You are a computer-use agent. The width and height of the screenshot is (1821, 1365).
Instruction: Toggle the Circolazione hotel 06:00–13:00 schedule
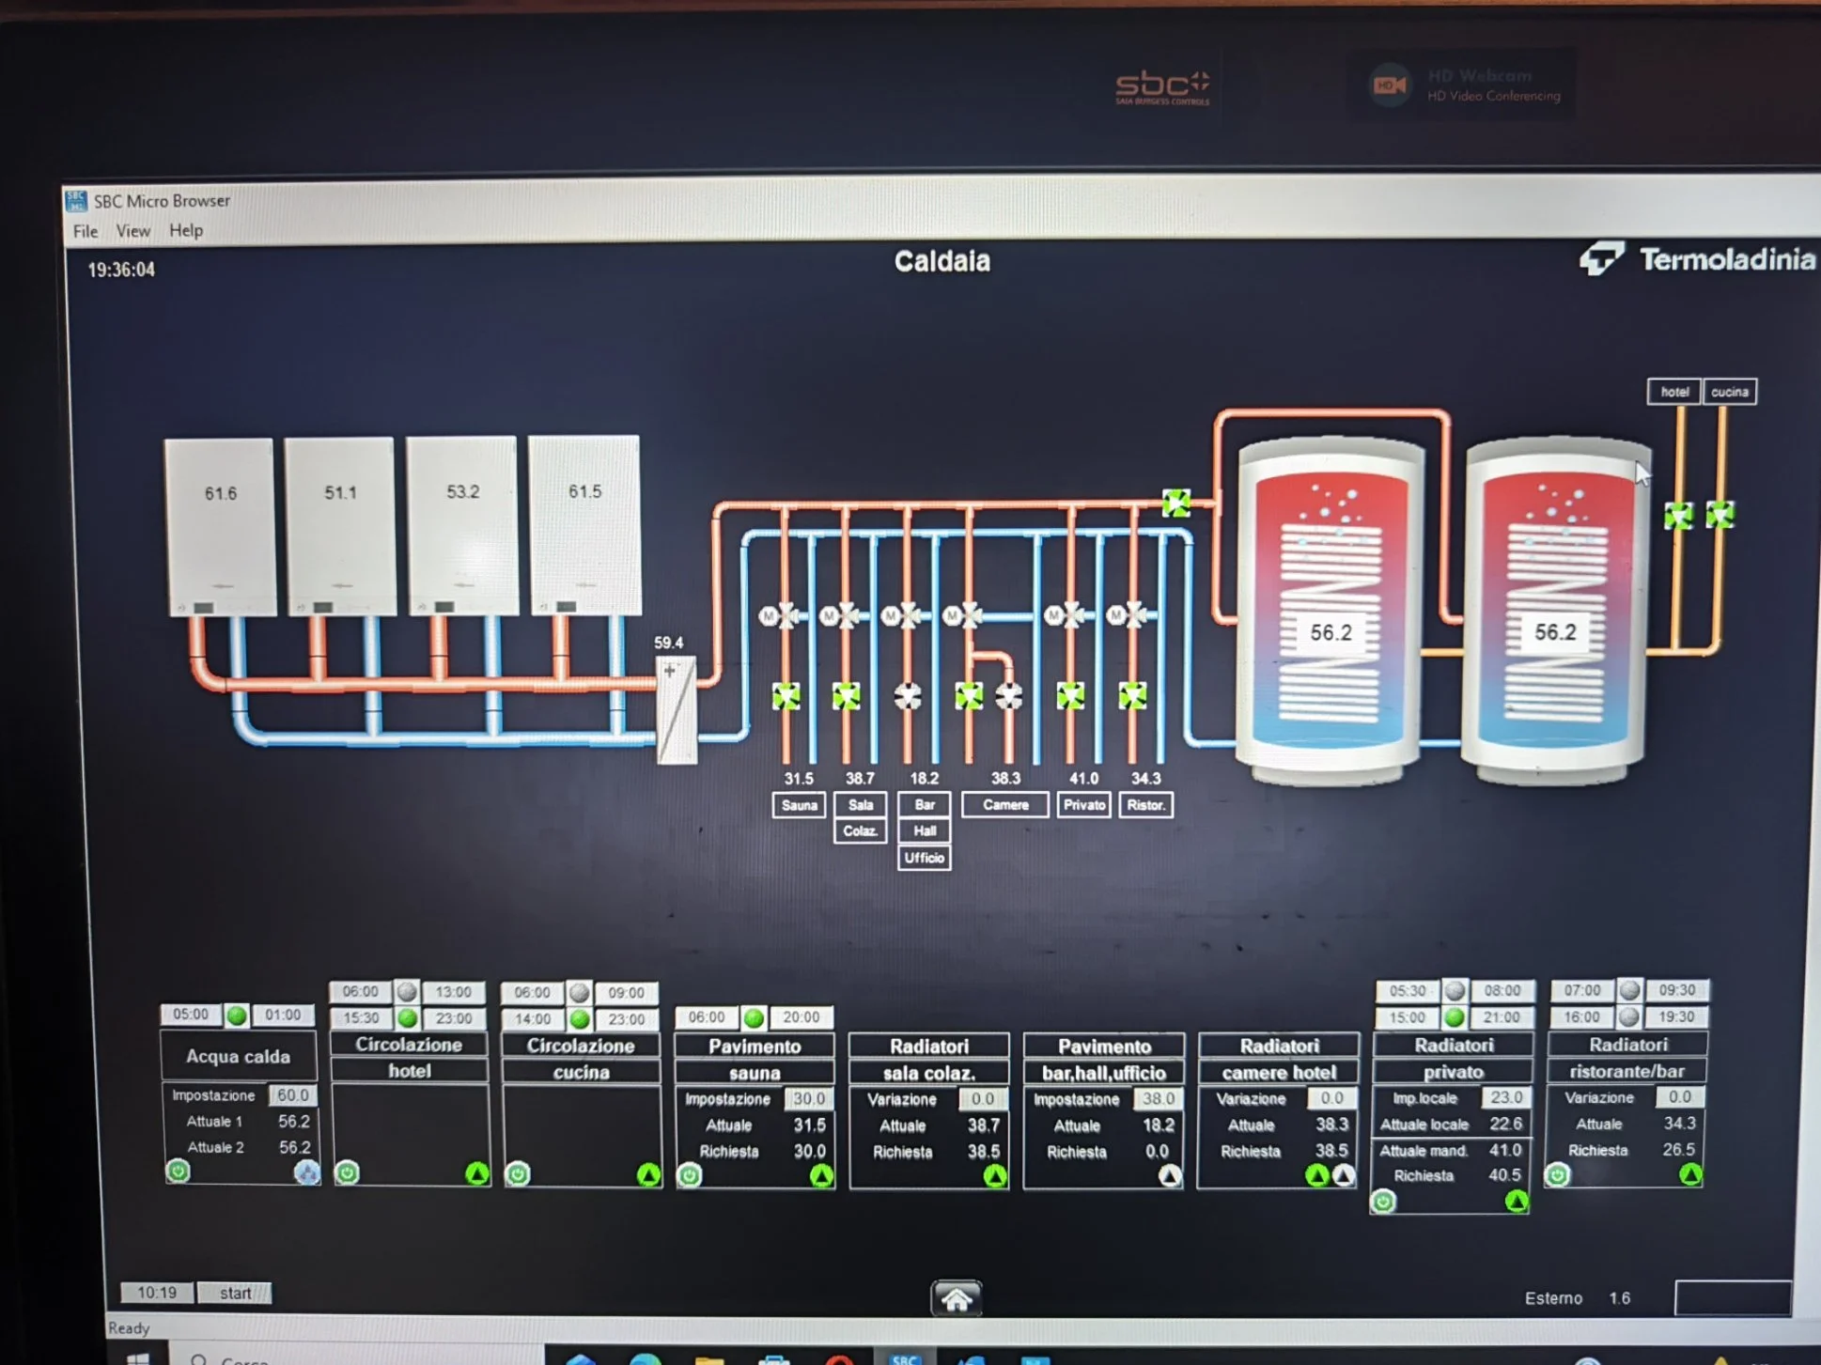(406, 991)
